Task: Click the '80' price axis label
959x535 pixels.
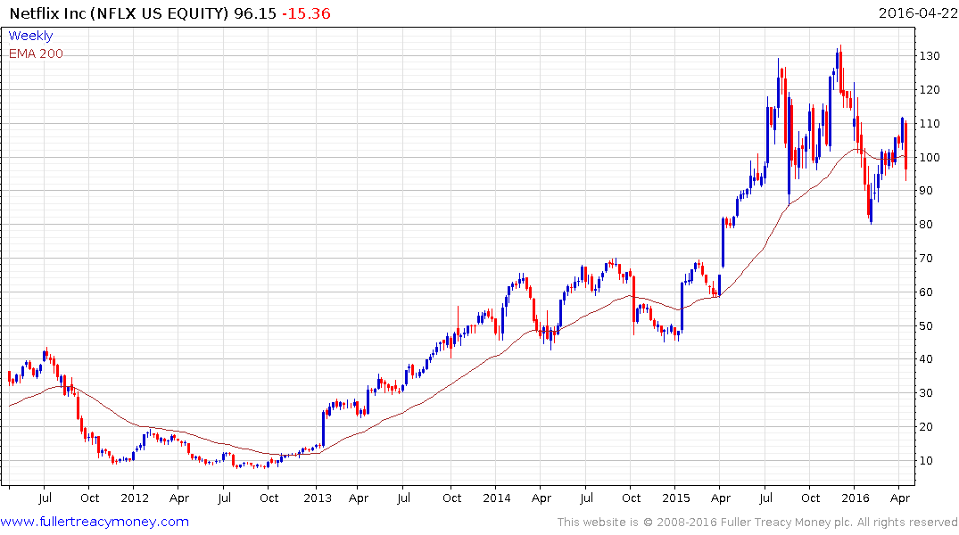Action: [x=926, y=225]
